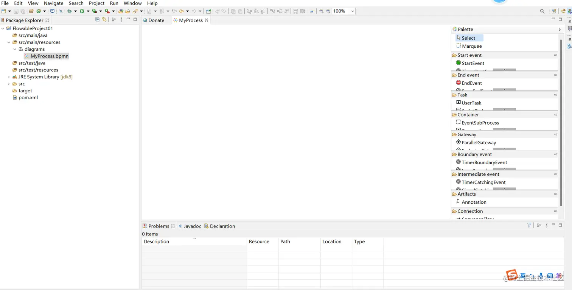Open the Help menu
The width and height of the screenshot is (572, 290).
(152, 3)
